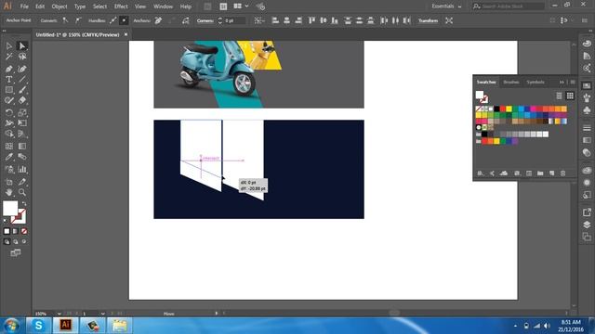Pick the red swatch in the top row

[503, 109]
